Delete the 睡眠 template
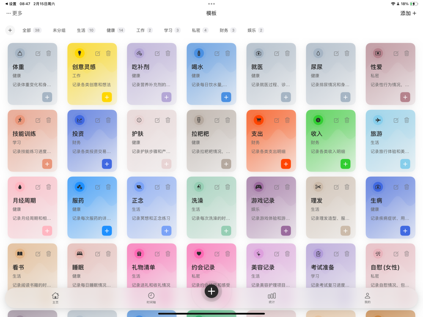This screenshot has width=423, height=317. coord(108,254)
